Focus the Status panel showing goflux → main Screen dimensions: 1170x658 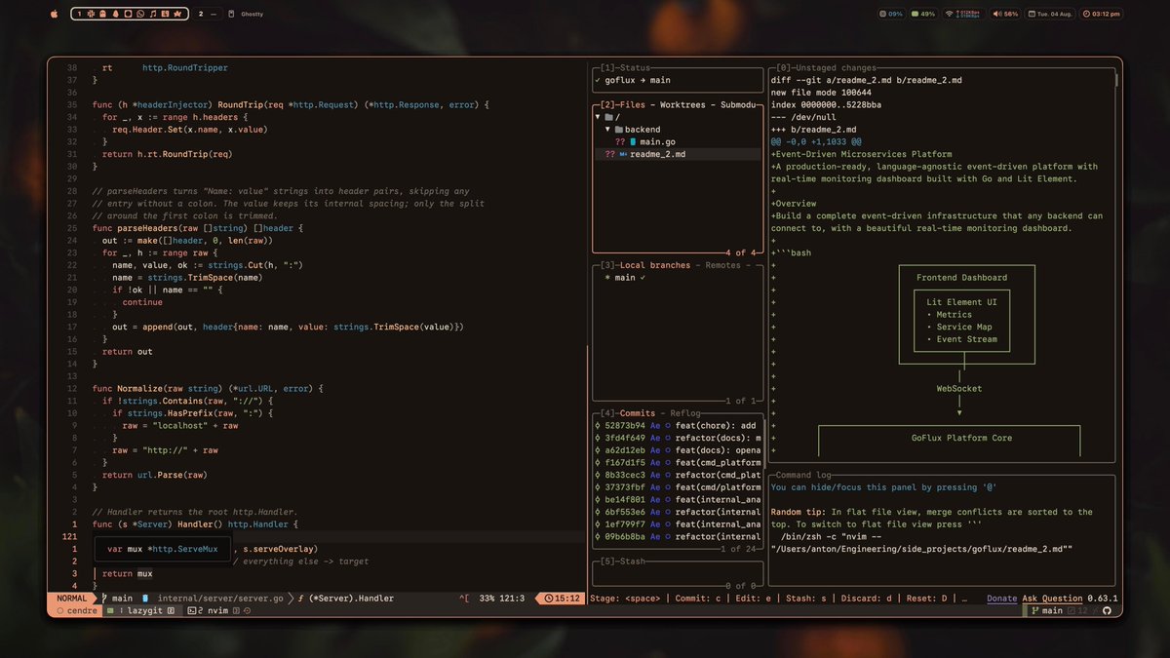click(678, 80)
